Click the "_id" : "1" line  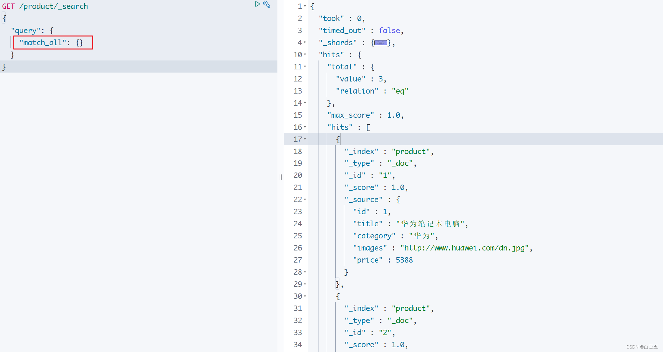[370, 175]
